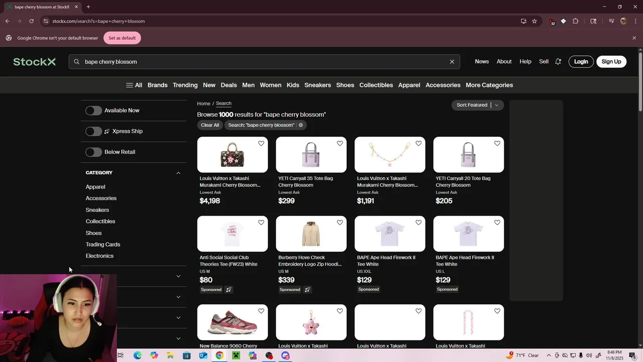Toggle Available Now filter
This screenshot has height=362, width=643.
(x=93, y=111)
